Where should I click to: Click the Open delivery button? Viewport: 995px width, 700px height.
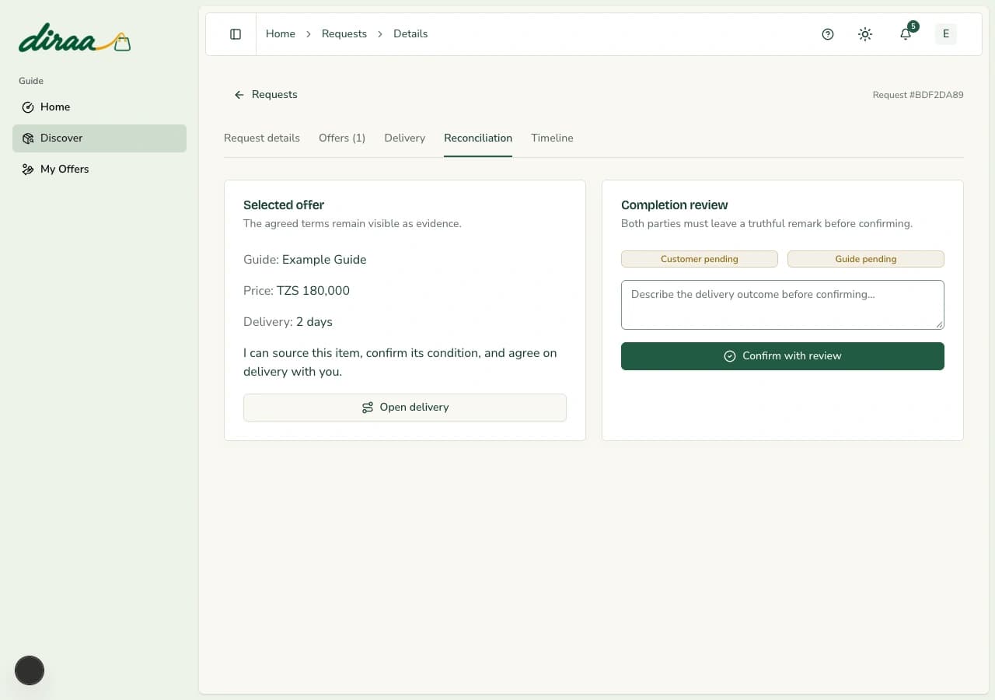tap(405, 408)
